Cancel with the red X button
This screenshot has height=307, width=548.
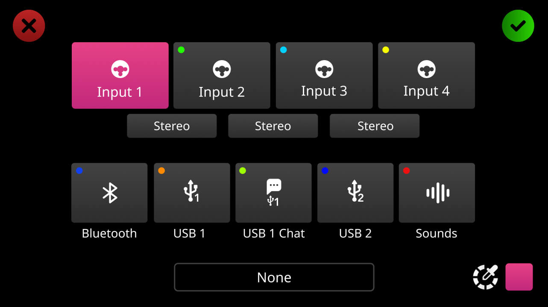click(29, 26)
